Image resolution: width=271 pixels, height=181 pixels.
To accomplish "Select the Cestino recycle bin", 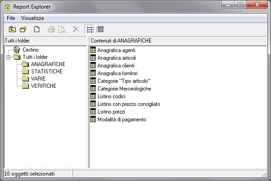I will pos(30,50).
